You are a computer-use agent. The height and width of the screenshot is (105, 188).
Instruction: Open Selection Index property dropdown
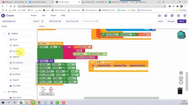[x=105, y=54]
